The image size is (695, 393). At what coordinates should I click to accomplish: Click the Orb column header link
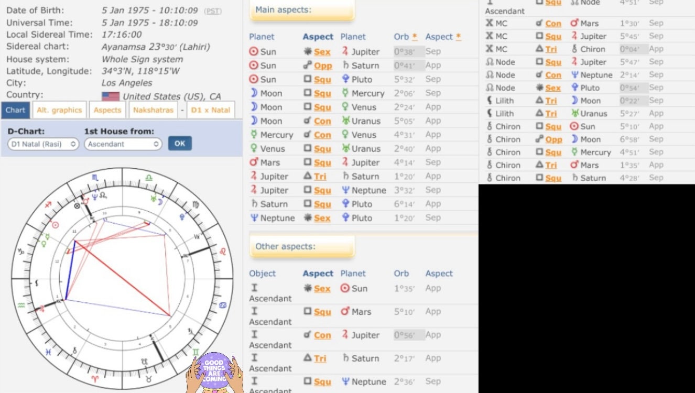click(x=401, y=37)
